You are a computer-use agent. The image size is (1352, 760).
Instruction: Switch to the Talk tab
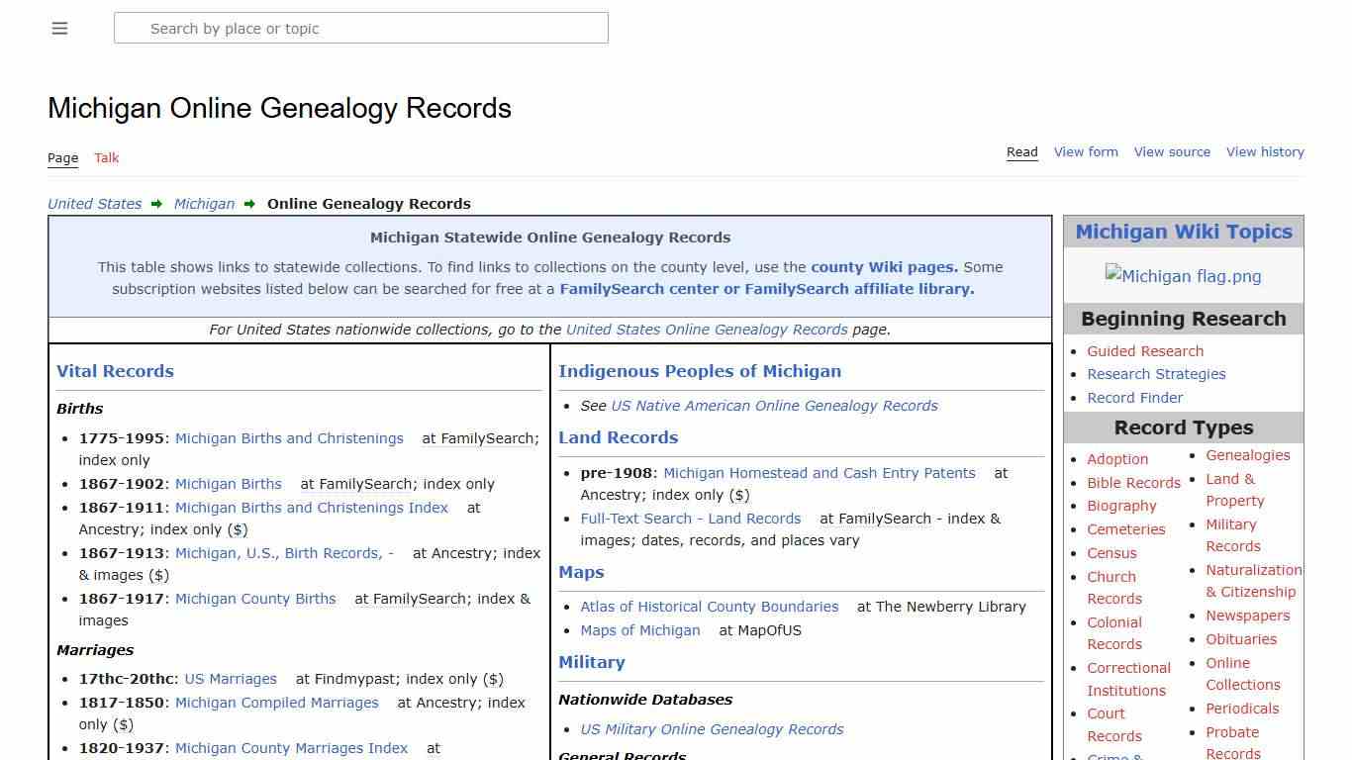click(106, 158)
